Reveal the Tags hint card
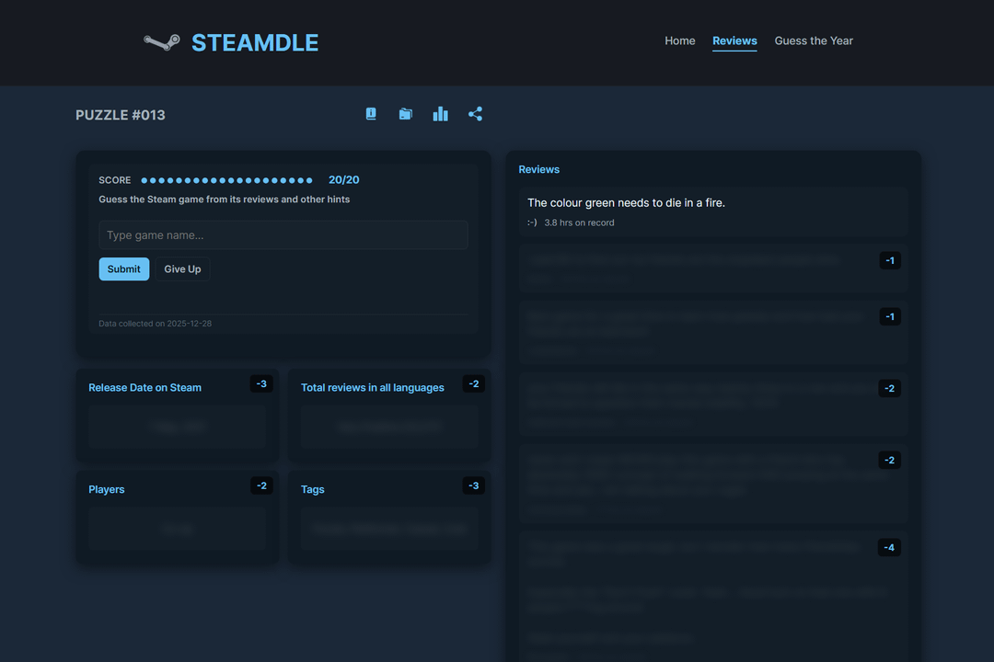994x662 pixels. [389, 529]
